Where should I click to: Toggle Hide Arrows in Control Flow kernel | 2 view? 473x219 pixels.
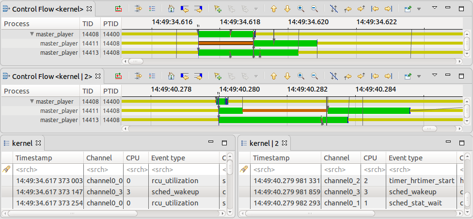[334, 76]
